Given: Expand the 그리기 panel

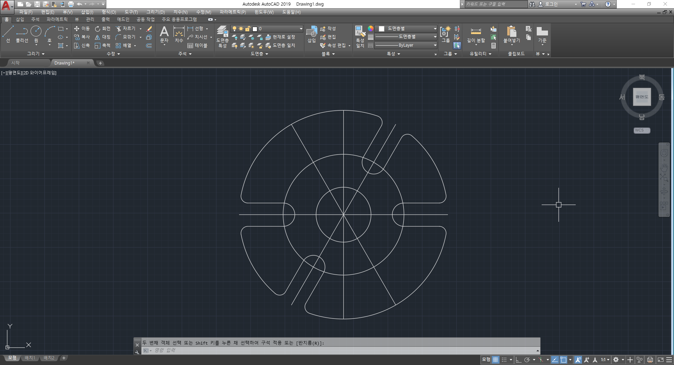Looking at the screenshot, I should point(36,54).
